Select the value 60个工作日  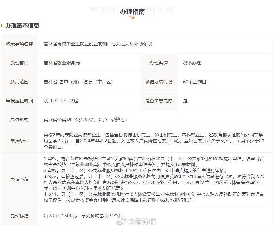tap(195, 82)
